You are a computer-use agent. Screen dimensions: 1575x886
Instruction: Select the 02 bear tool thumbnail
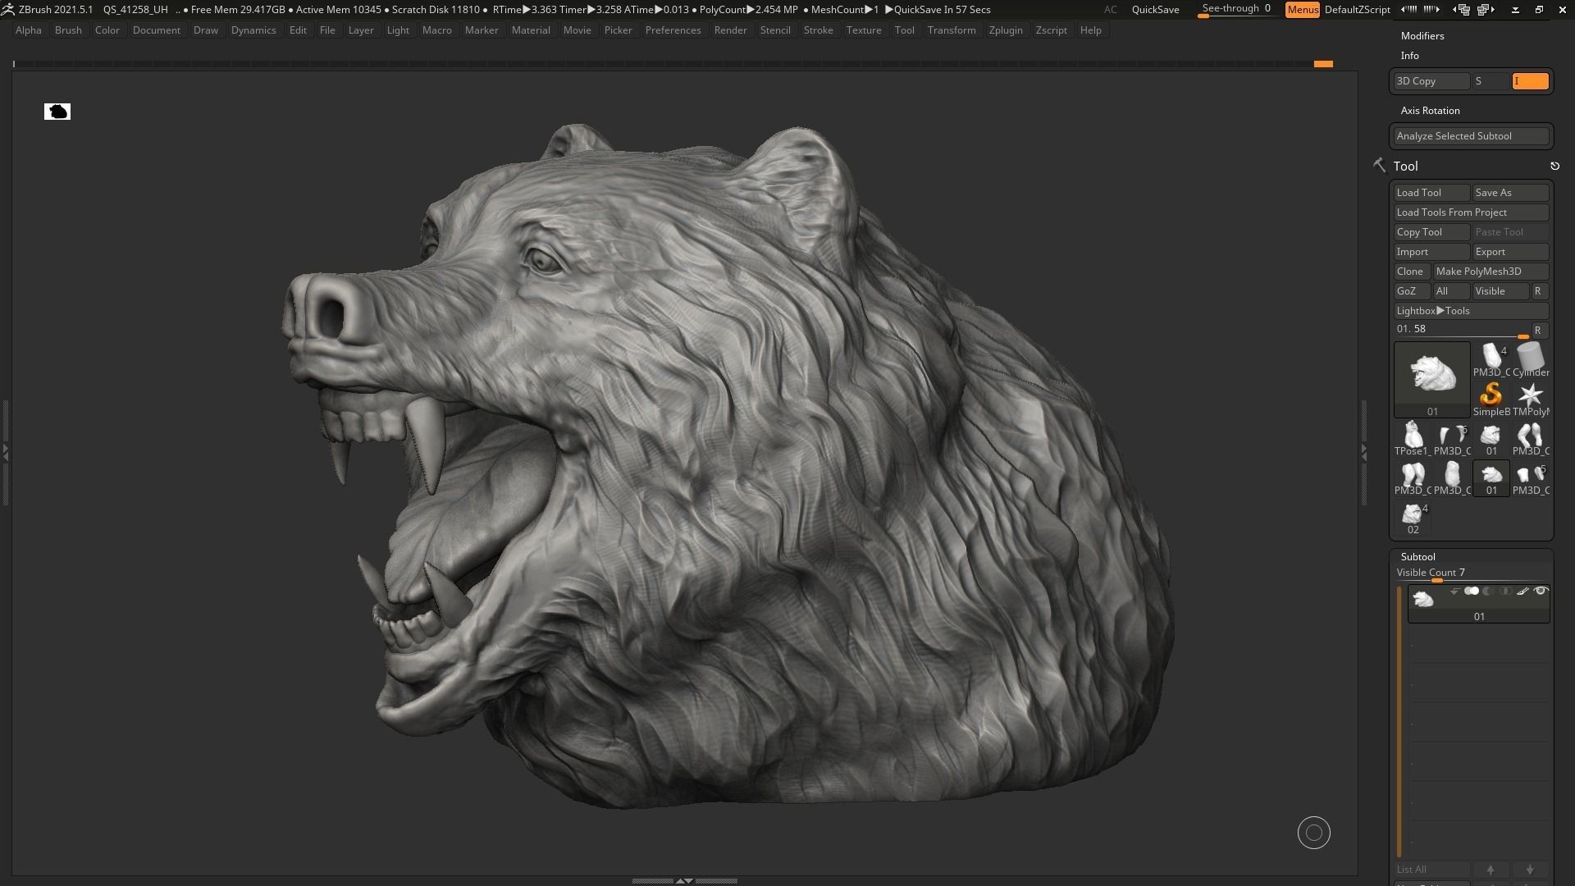tap(1413, 518)
